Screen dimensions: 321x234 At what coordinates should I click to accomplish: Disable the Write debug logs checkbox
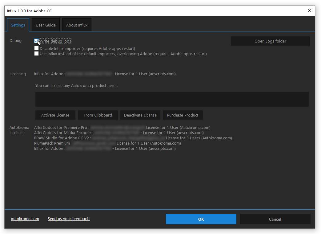36,41
